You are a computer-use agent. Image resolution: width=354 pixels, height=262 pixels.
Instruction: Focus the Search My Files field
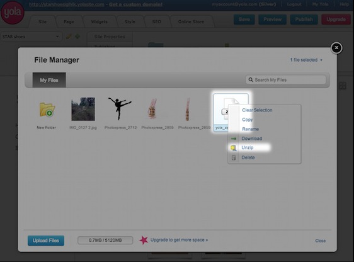285,80
